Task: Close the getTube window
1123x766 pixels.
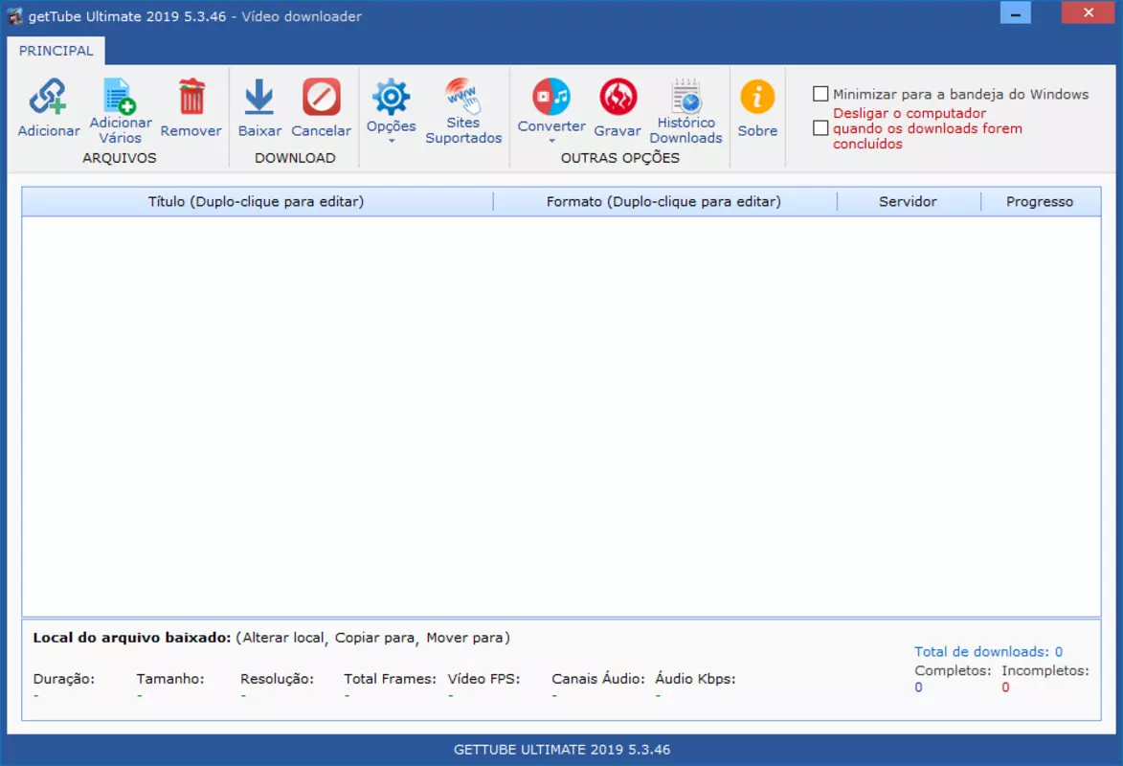Action: pyautogui.click(x=1088, y=12)
